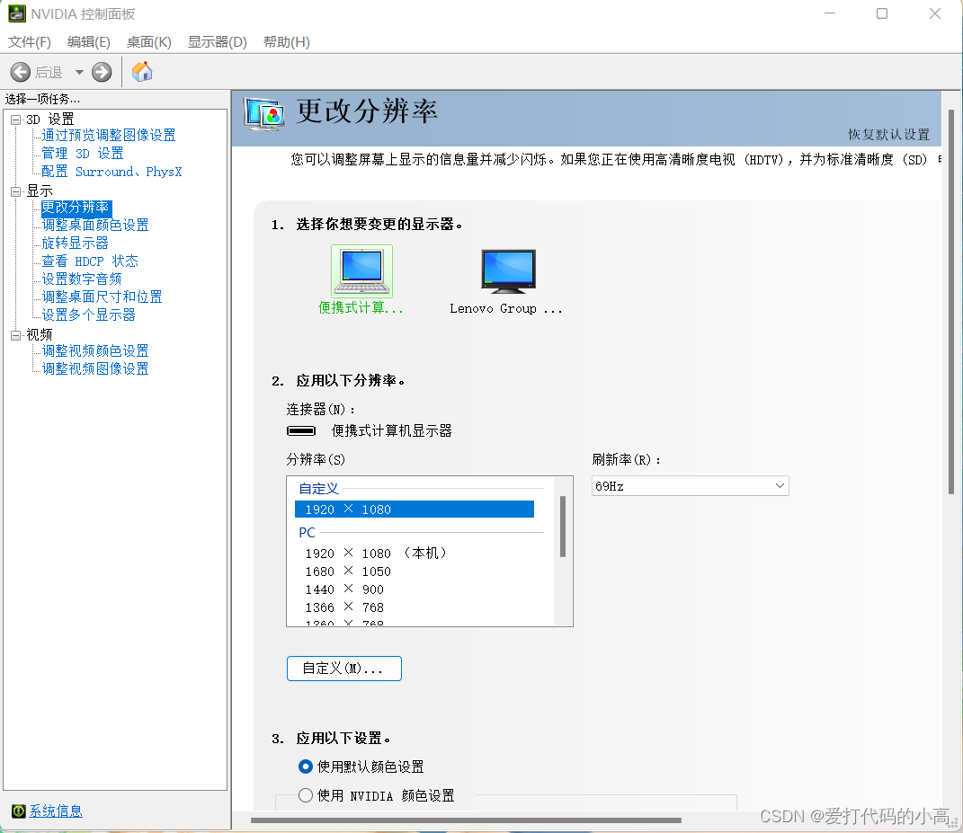This screenshot has height=833, width=963.
Task: Open 配置 Surround、PhysX
Action: [111, 172]
